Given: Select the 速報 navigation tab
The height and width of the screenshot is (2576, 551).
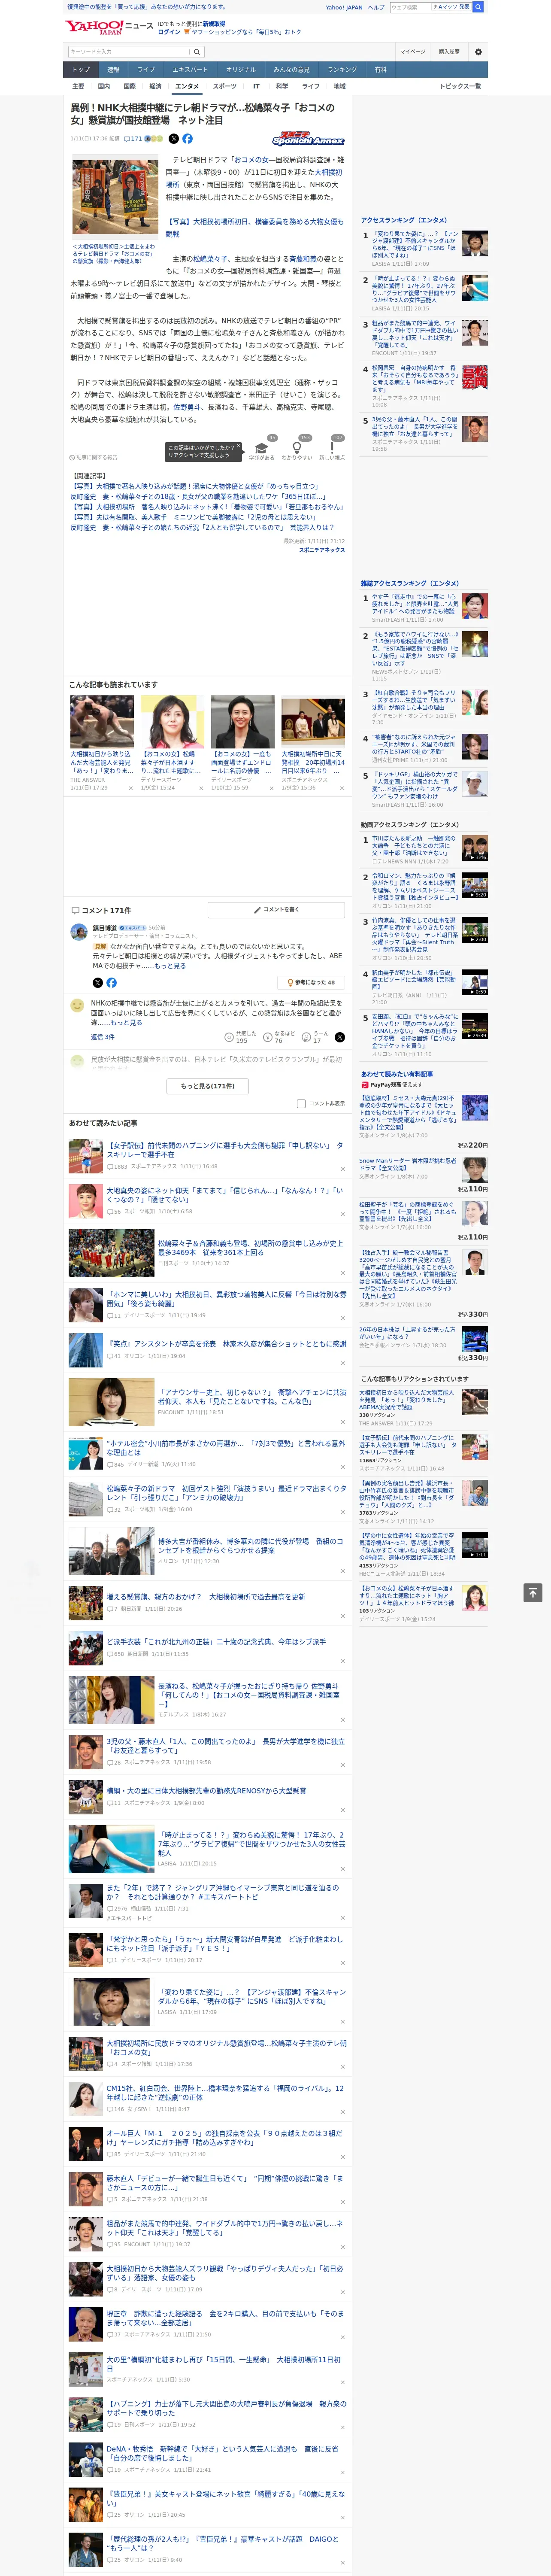Looking at the screenshot, I should pyautogui.click(x=113, y=70).
